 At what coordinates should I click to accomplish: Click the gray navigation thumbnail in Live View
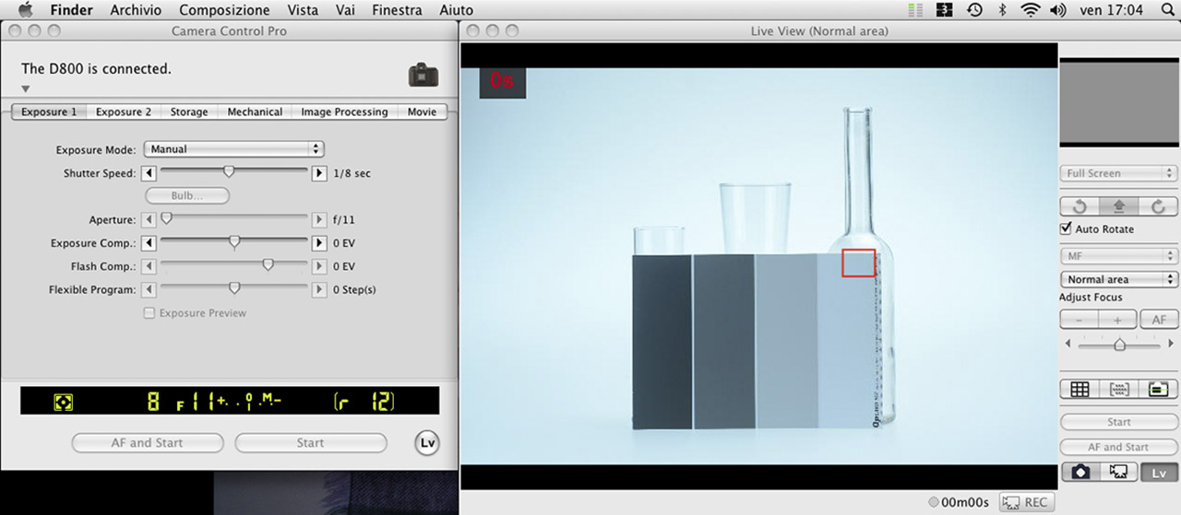1119,102
